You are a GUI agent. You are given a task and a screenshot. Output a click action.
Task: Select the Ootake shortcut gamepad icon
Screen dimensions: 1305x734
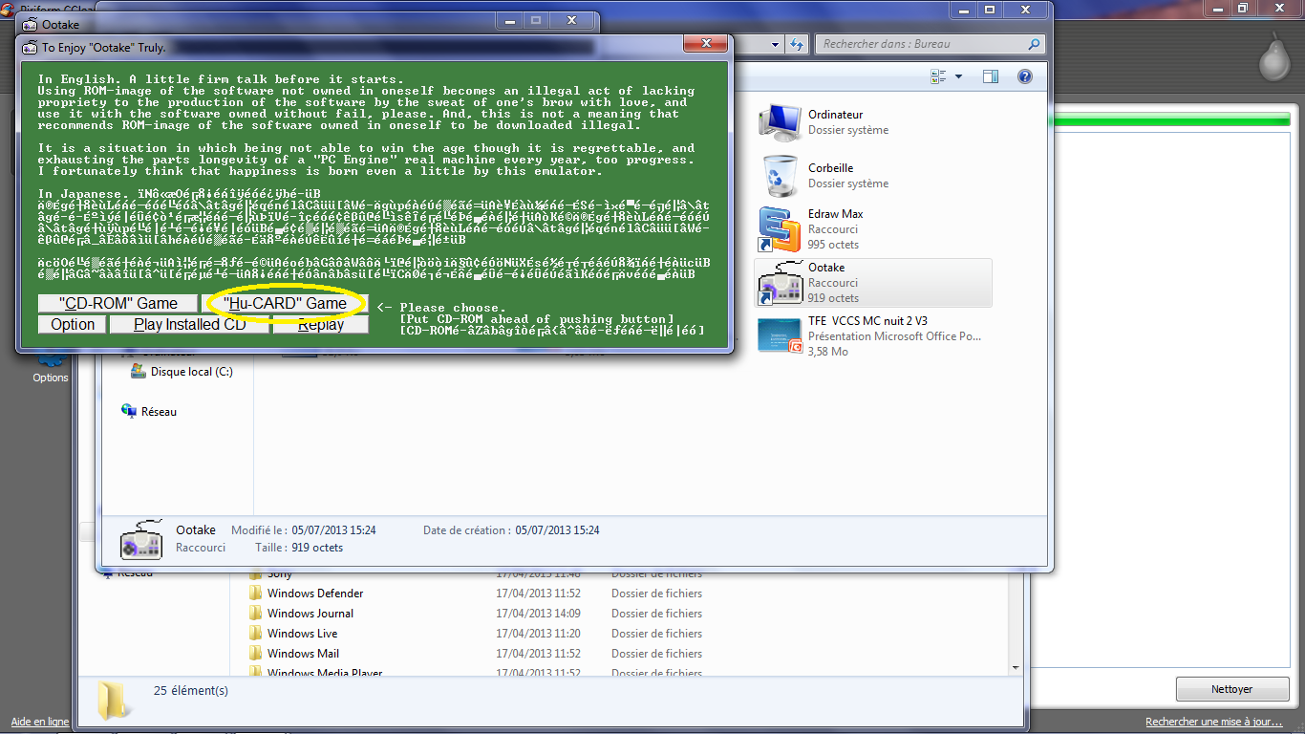(x=780, y=283)
